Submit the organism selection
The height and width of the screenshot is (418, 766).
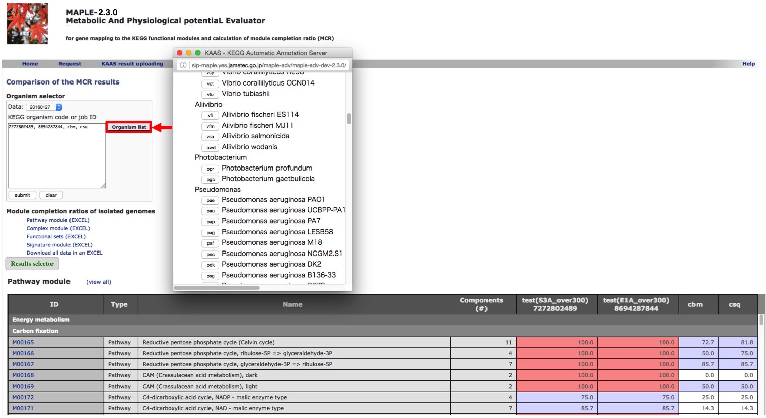(x=22, y=195)
